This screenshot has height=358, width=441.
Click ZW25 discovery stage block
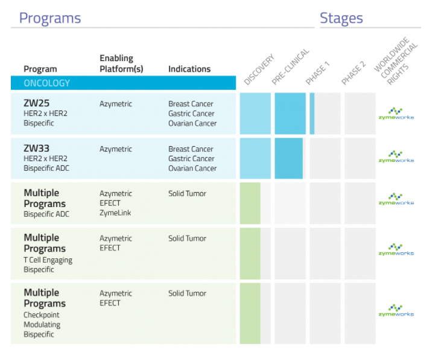(255, 113)
